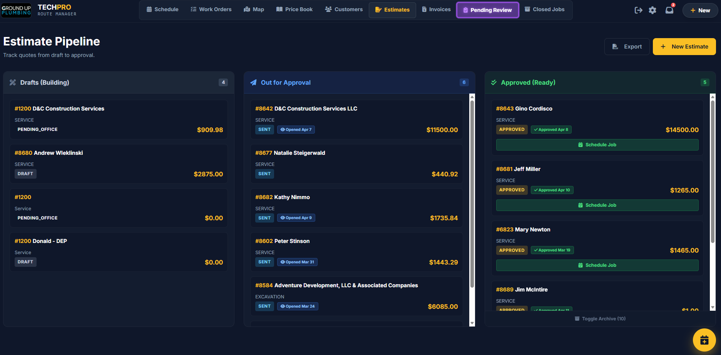Click the $14500.00 amount
The height and width of the screenshot is (355, 721).
tap(682, 130)
